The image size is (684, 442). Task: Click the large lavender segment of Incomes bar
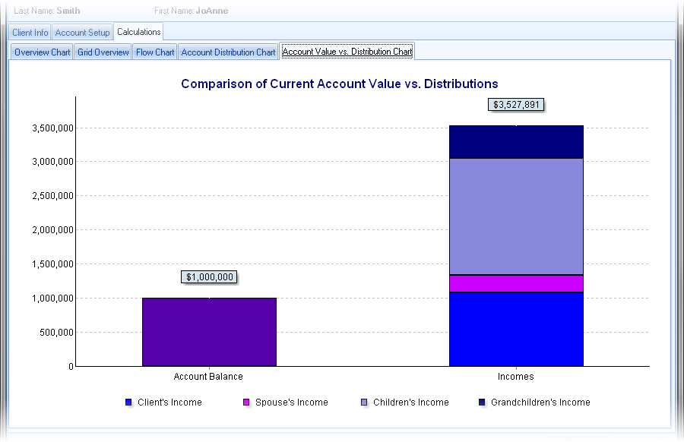(516, 216)
